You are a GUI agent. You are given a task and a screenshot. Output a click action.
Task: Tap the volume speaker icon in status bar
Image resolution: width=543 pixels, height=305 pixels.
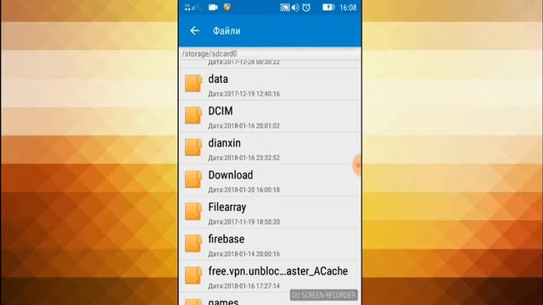(x=295, y=8)
